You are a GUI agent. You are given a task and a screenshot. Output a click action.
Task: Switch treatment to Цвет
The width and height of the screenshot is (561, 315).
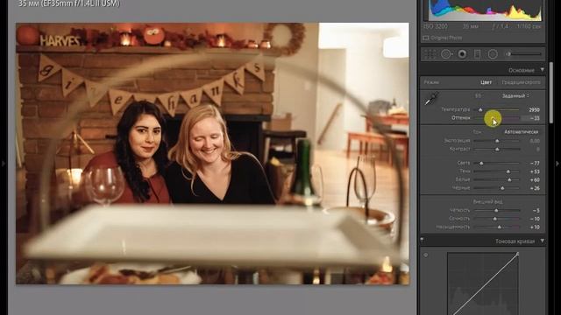point(486,82)
